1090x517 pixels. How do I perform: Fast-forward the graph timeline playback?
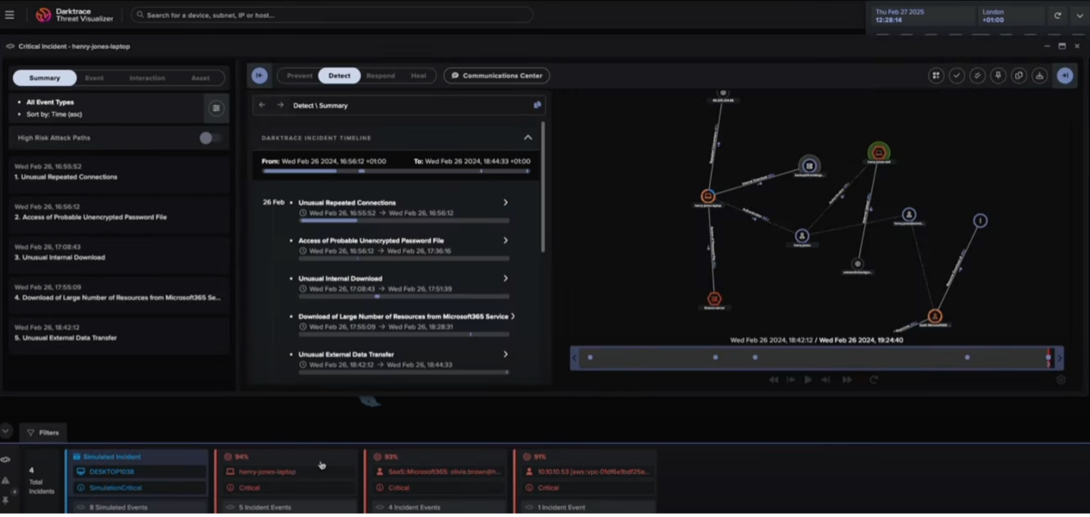[846, 379]
